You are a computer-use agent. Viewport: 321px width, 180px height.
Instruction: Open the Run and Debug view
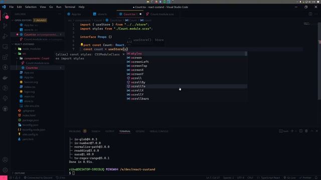(6, 36)
